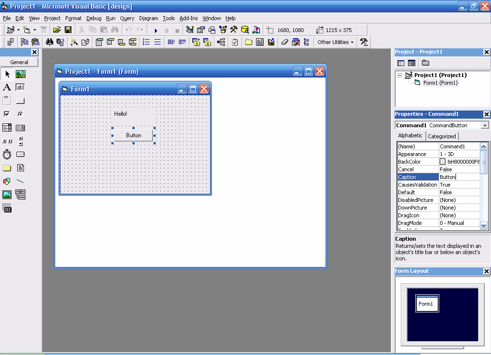Click the Hello! label on Form1
Viewport: 491px width, 355px height.
click(x=120, y=114)
